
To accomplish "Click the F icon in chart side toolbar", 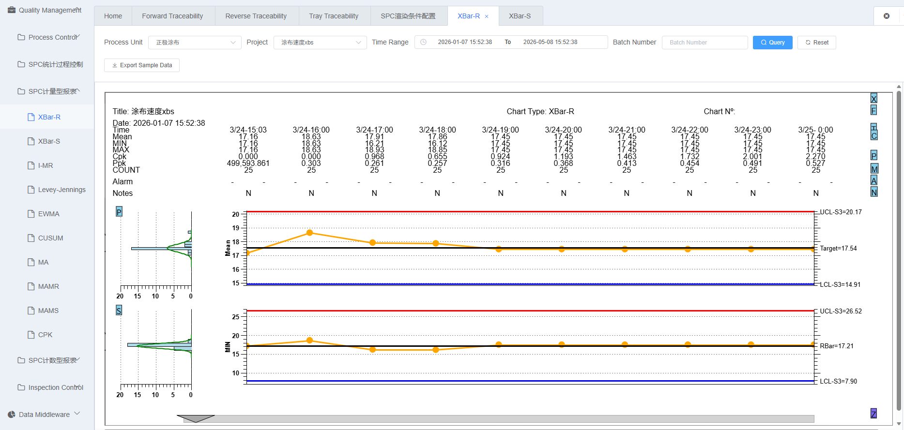I will 873,110.
